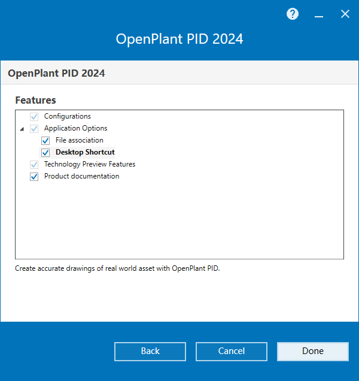Uncheck the Product documentation checkbox
The image size is (359, 381).
pos(34,176)
